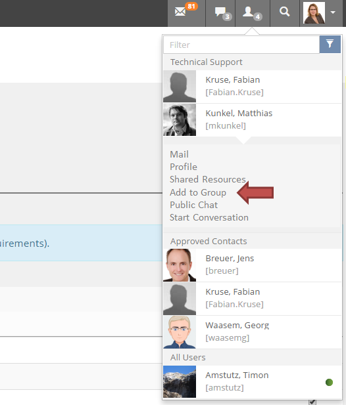The height and width of the screenshot is (405, 346).
Task: Expand the user account dropdown arrow
Action: tap(333, 12)
